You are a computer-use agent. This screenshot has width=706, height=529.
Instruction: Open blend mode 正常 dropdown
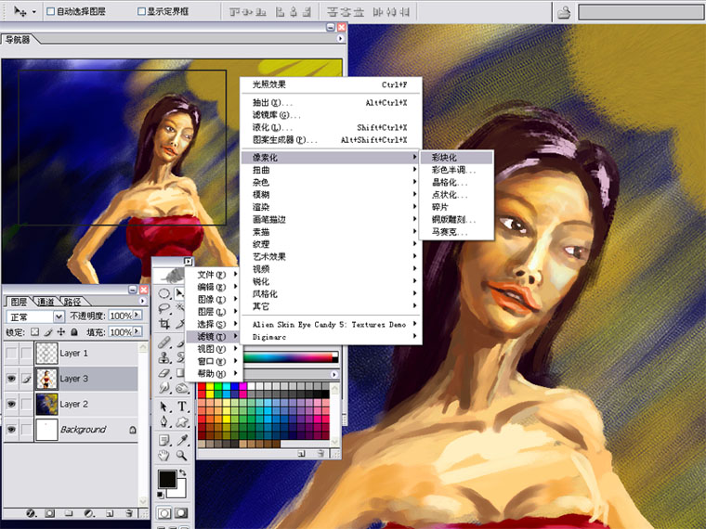[59, 316]
